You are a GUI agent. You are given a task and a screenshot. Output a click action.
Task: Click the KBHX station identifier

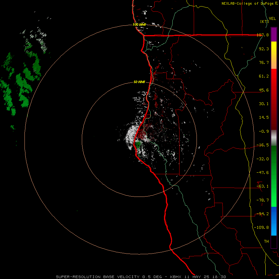click(176, 277)
